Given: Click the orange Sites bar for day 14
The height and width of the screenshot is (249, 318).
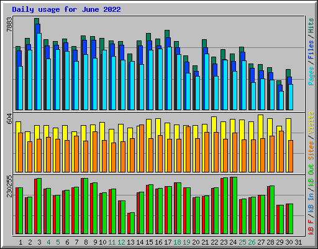Looking at the screenshot, I should 142,148.
